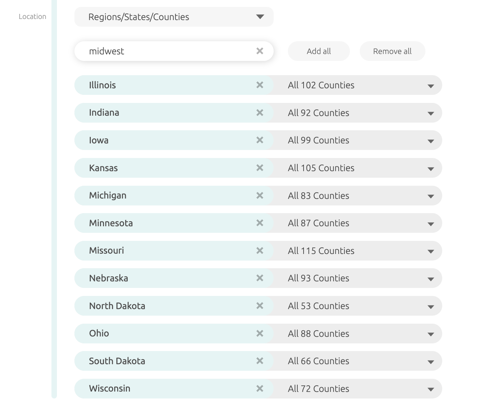This screenshot has height=416, width=494.
Task: Select the Minnesota state label
Action: coord(111,223)
